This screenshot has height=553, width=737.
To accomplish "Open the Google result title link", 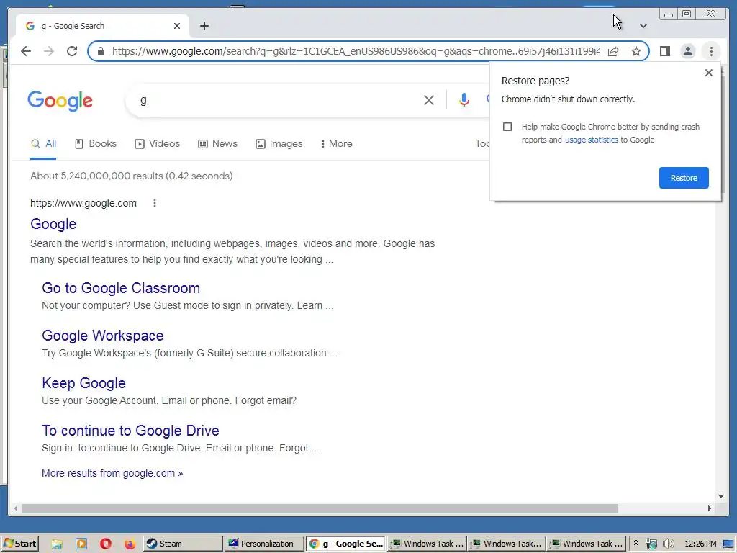I will pyautogui.click(x=53, y=224).
